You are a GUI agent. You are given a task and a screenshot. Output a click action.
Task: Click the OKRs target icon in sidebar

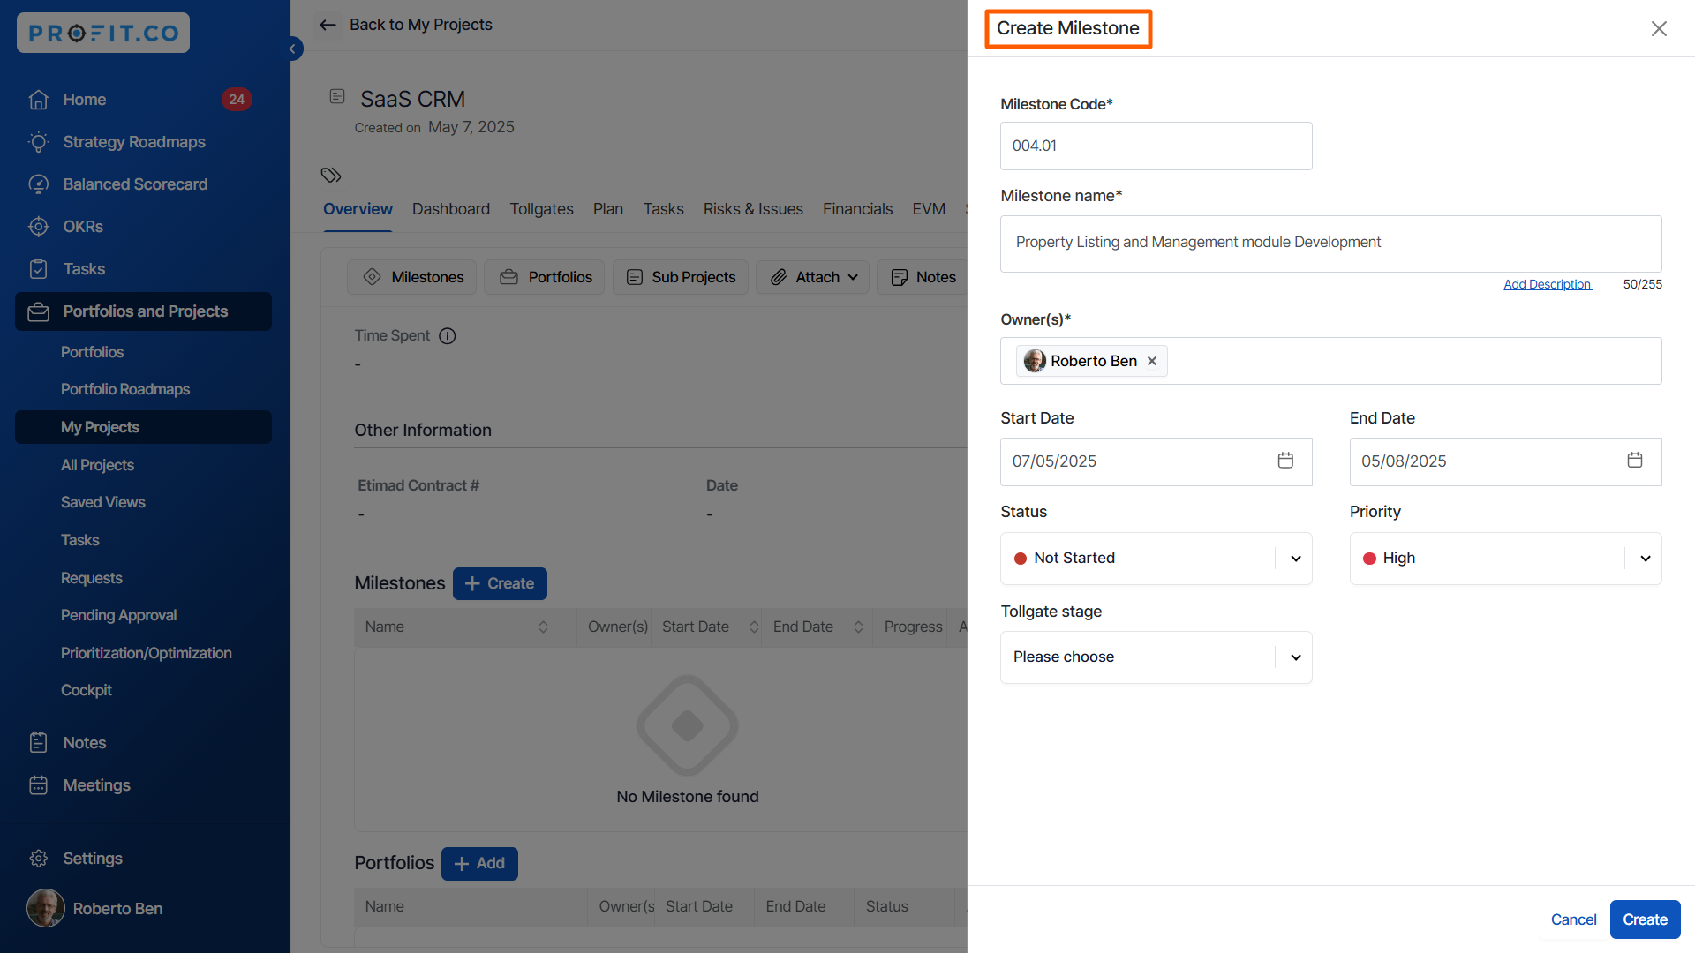point(38,227)
